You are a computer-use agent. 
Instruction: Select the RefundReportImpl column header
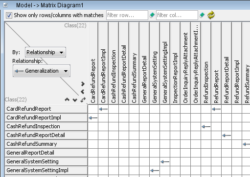[237, 63]
